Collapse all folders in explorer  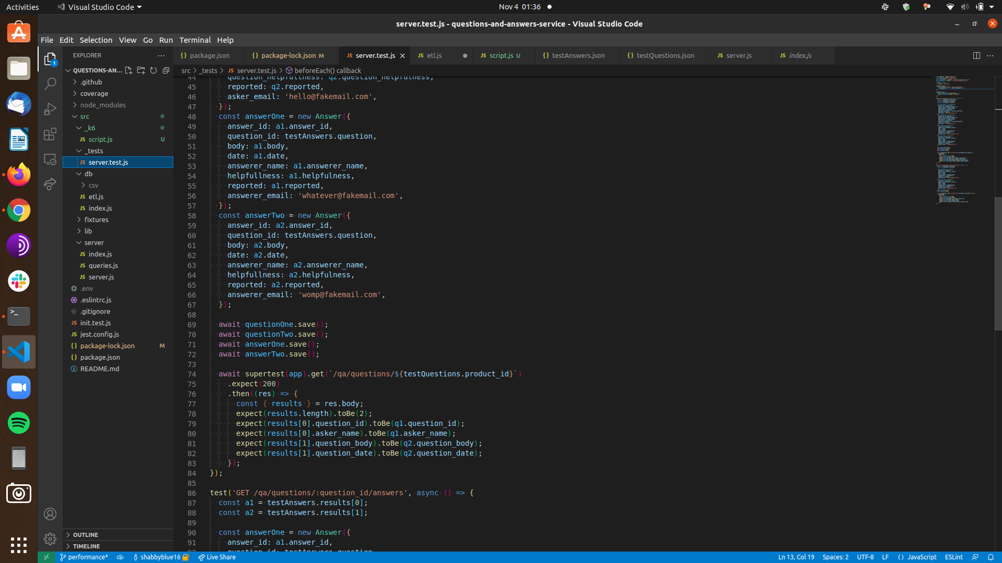point(166,70)
